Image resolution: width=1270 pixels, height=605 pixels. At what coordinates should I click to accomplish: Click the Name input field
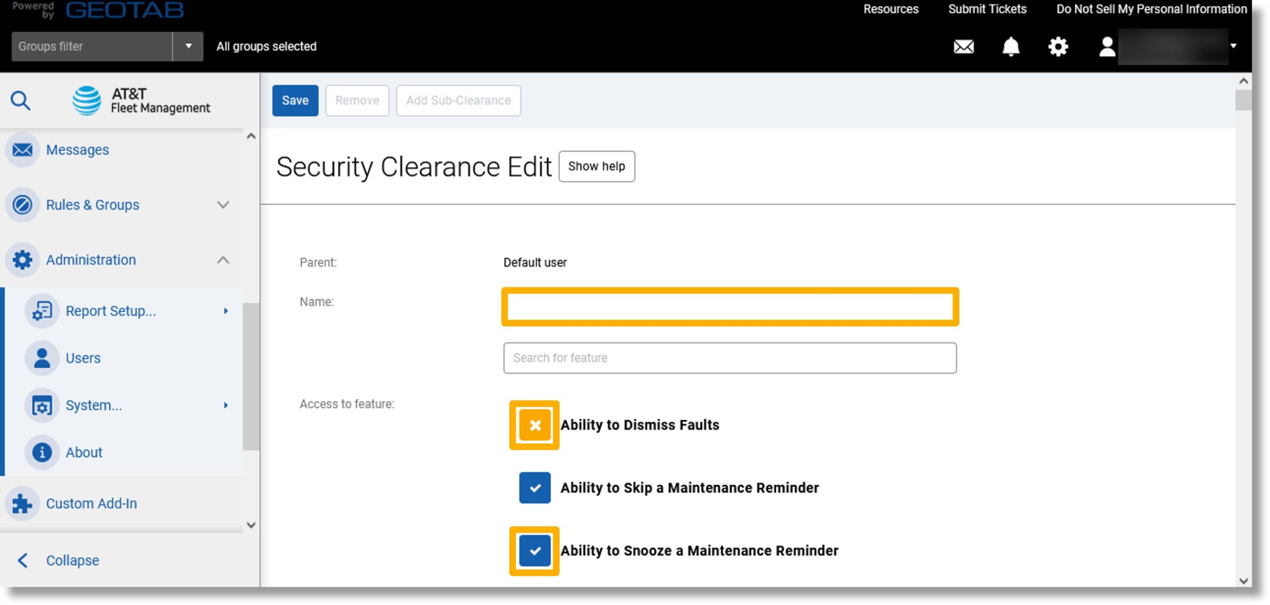(x=730, y=307)
